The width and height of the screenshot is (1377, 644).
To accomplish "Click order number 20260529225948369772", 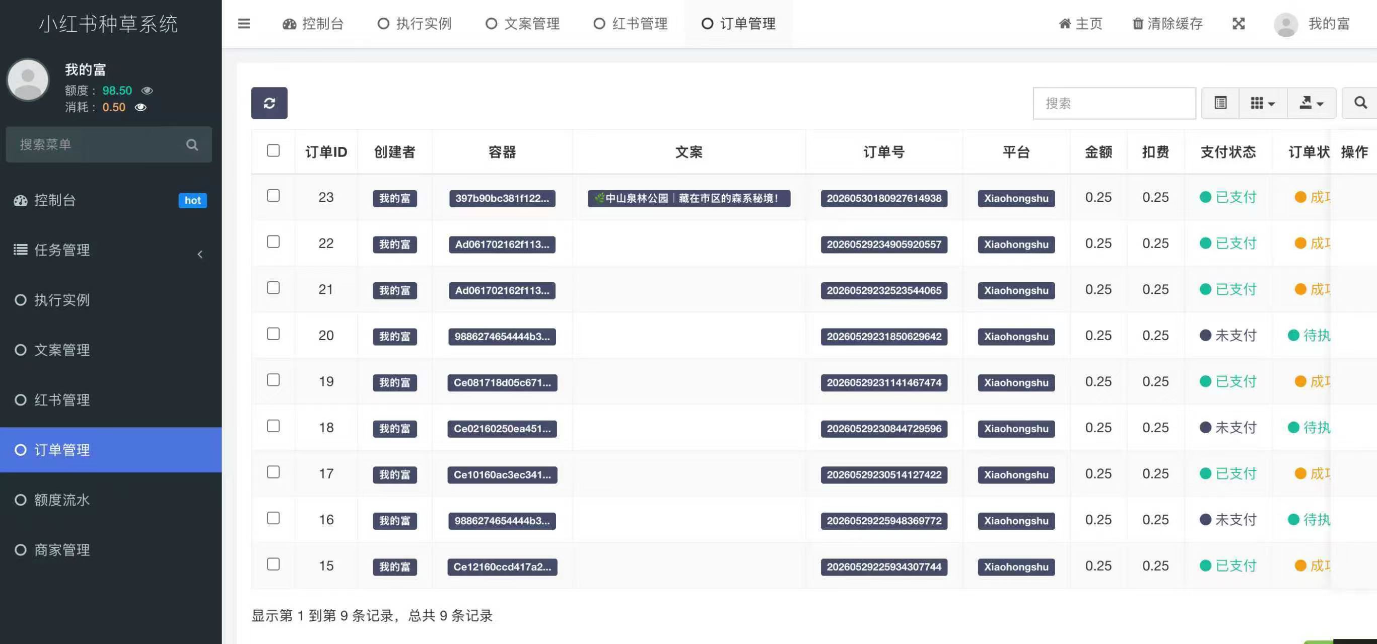I will point(883,521).
